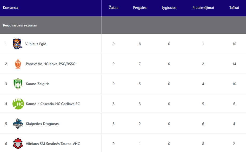The height and width of the screenshot is (152, 246).
Task: Click the Cascada-HC Garliava green HC logo
Action: tap(18, 104)
